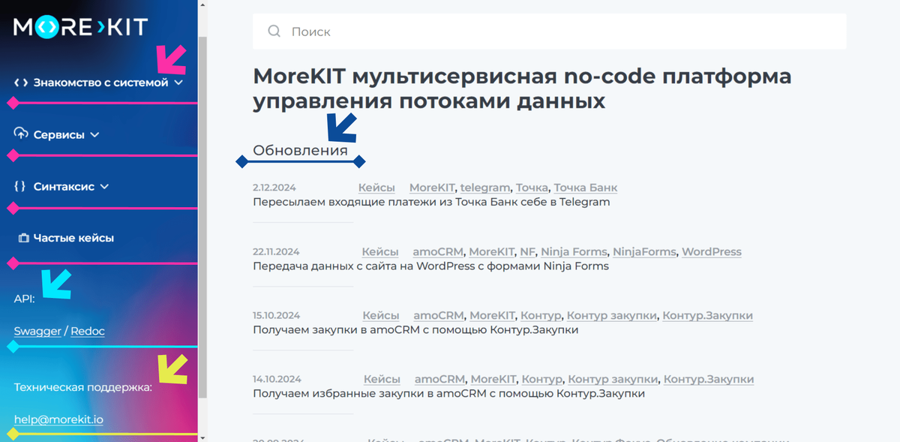Expand the Синтаксис section chevron

104,187
